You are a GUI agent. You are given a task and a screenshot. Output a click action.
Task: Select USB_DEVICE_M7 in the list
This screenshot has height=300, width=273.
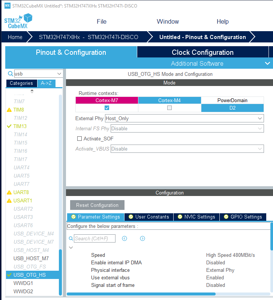[34, 242]
